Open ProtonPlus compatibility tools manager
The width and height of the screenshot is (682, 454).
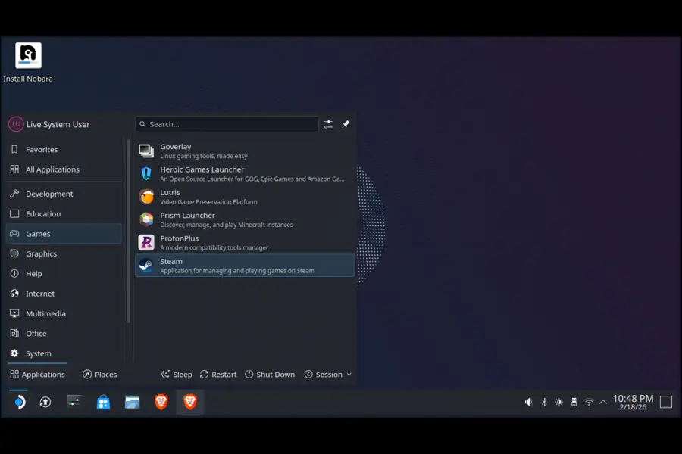(227, 242)
